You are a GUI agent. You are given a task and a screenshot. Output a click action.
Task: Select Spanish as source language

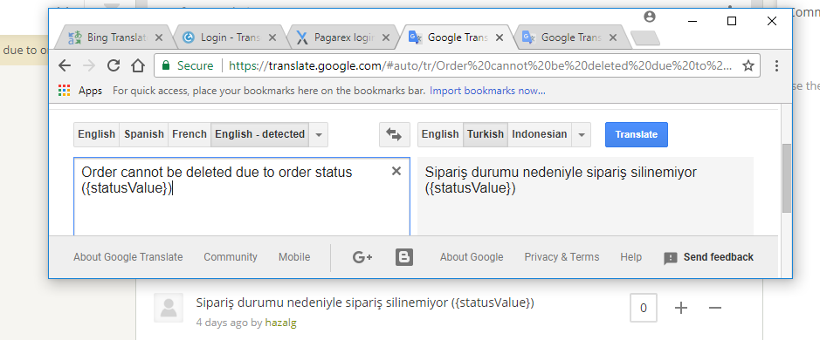144,134
